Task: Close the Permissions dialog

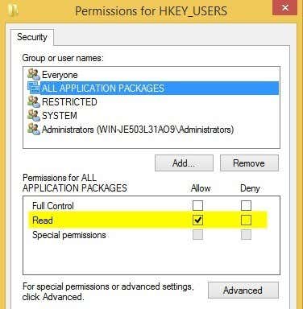Action: (285, 8)
